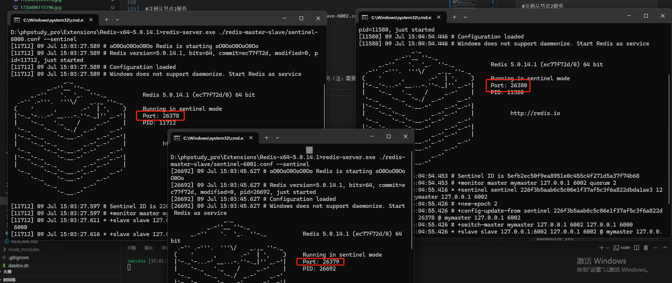The width and height of the screenshot is (672, 283).
Task: Open deploy.sh in the file explorer
Action: (x=18, y=265)
